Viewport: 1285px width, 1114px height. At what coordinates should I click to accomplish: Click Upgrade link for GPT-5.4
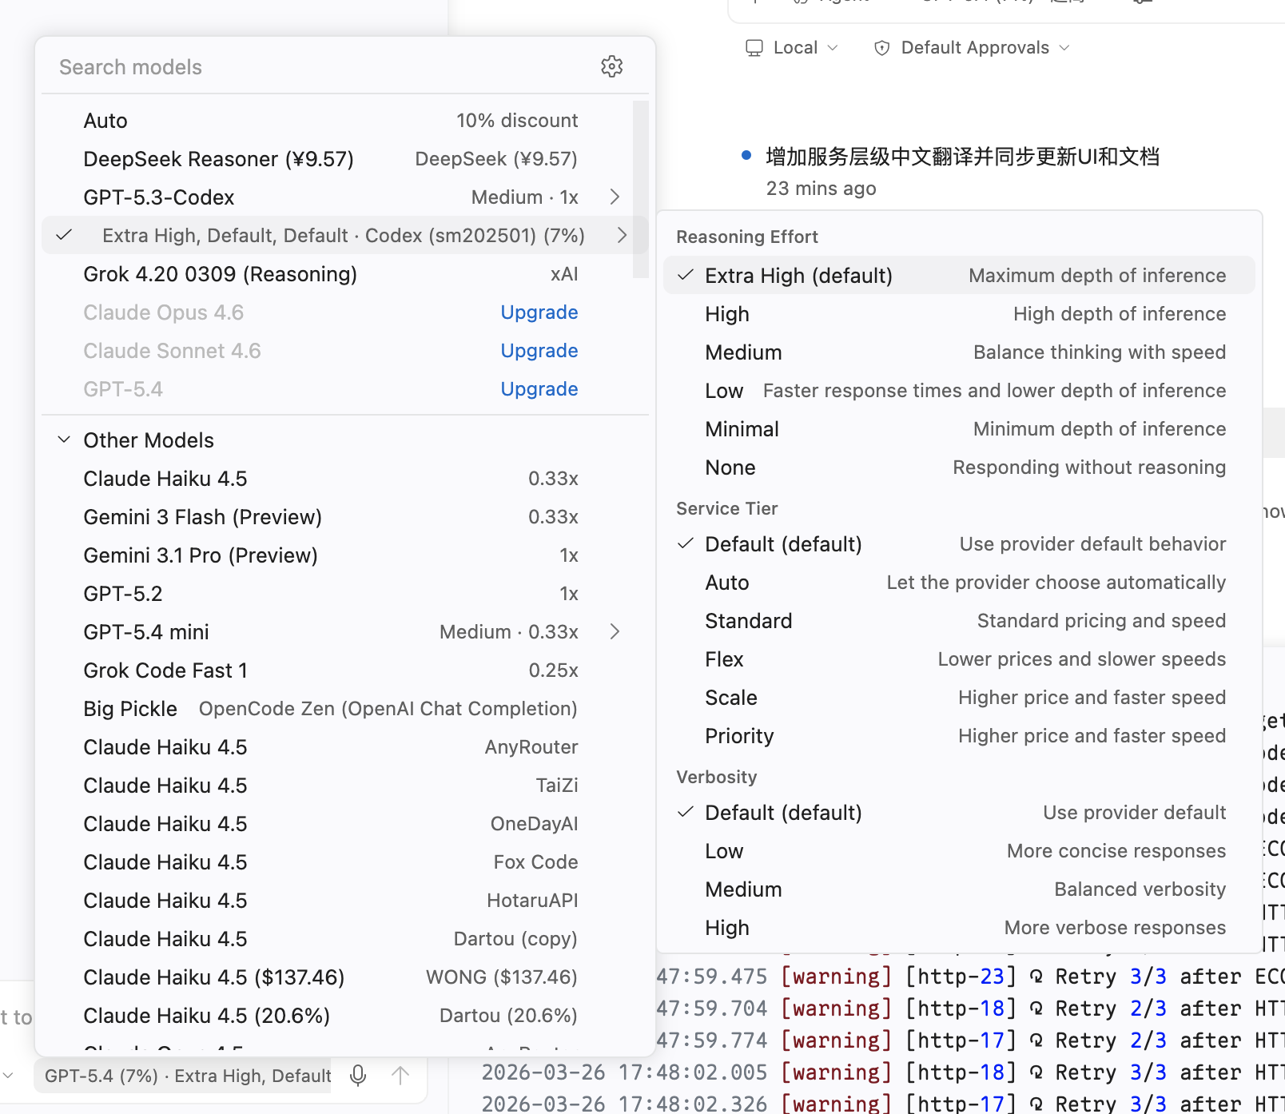[539, 389]
